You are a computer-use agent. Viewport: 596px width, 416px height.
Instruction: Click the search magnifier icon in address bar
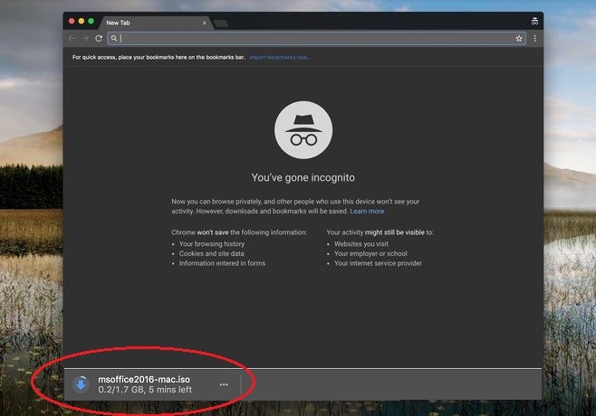coord(114,38)
